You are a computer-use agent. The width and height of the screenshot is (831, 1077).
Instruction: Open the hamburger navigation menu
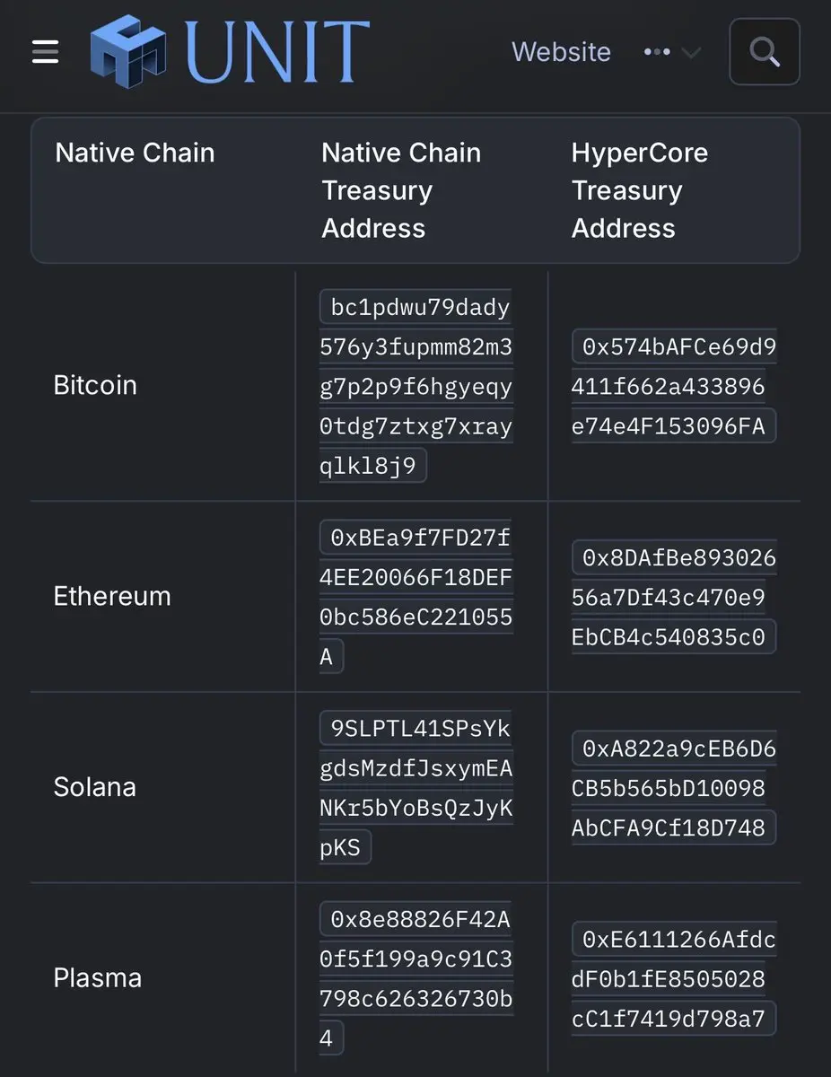45,52
